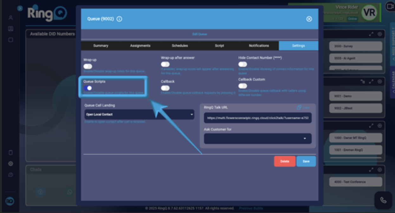Switch to the Notifications tab
The width and height of the screenshot is (395, 213).
259,45
